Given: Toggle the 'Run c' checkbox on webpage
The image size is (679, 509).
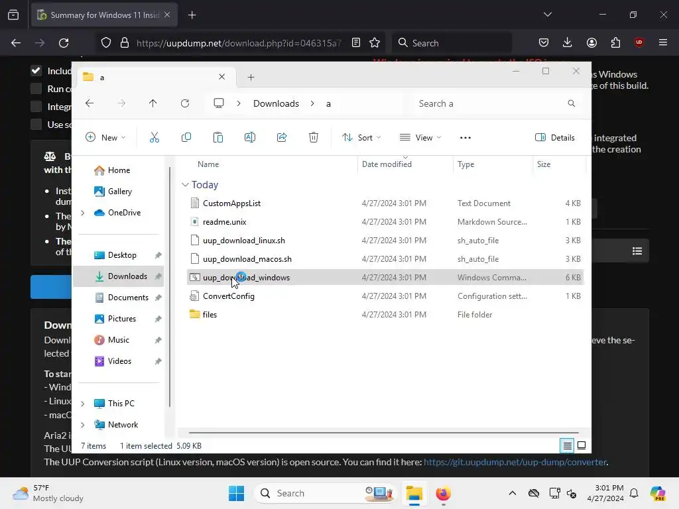Looking at the screenshot, I should coord(36,89).
